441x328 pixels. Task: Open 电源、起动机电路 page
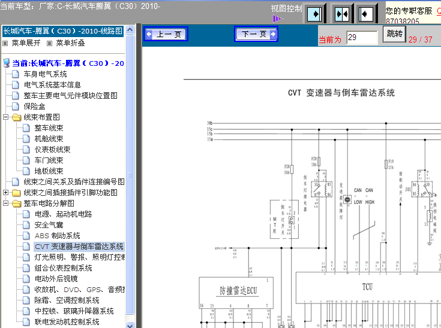pyautogui.click(x=63, y=214)
